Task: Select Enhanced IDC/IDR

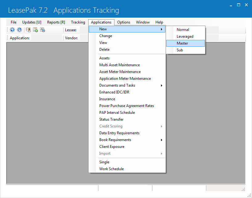Action: [x=127, y=92]
